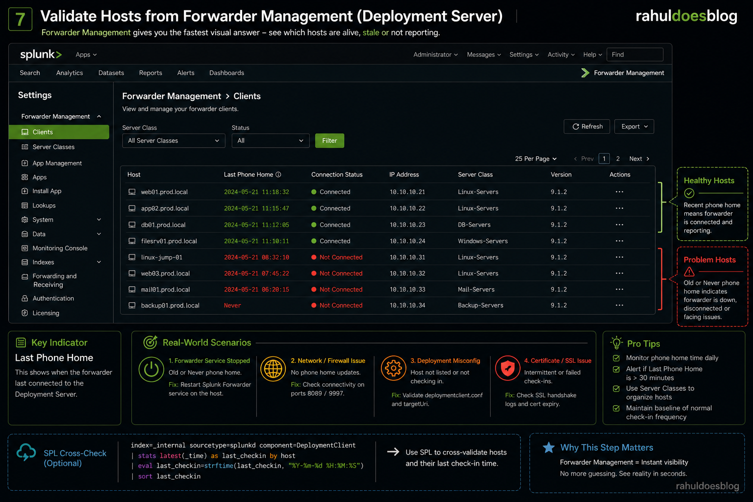This screenshot has height=502, width=753.
Task: Click the Lookups sidebar icon
Action: coord(25,205)
